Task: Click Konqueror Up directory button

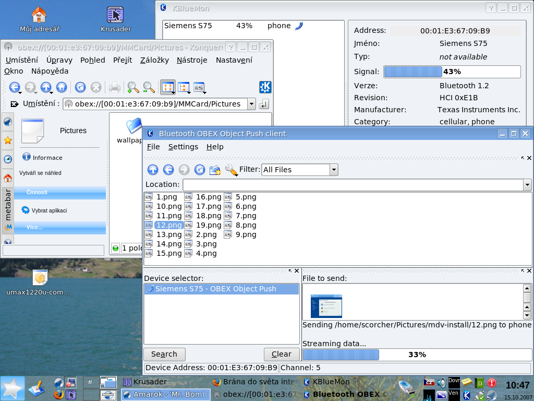Action: click(x=46, y=87)
